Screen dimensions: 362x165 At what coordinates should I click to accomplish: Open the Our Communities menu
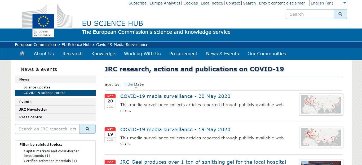267,54
